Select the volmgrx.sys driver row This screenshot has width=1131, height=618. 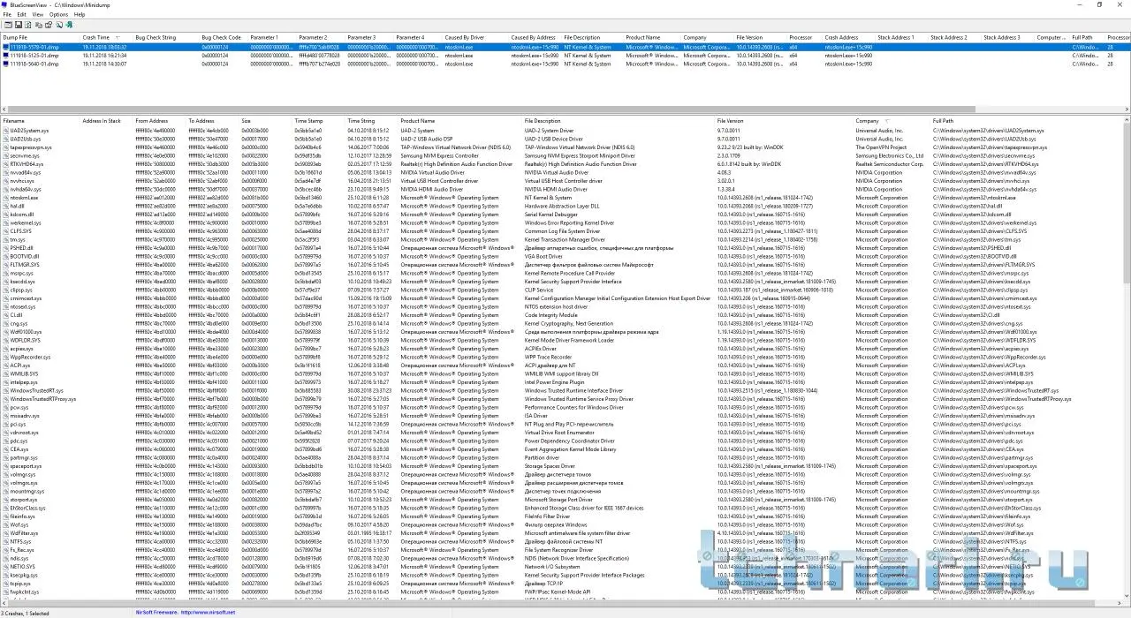561,483
